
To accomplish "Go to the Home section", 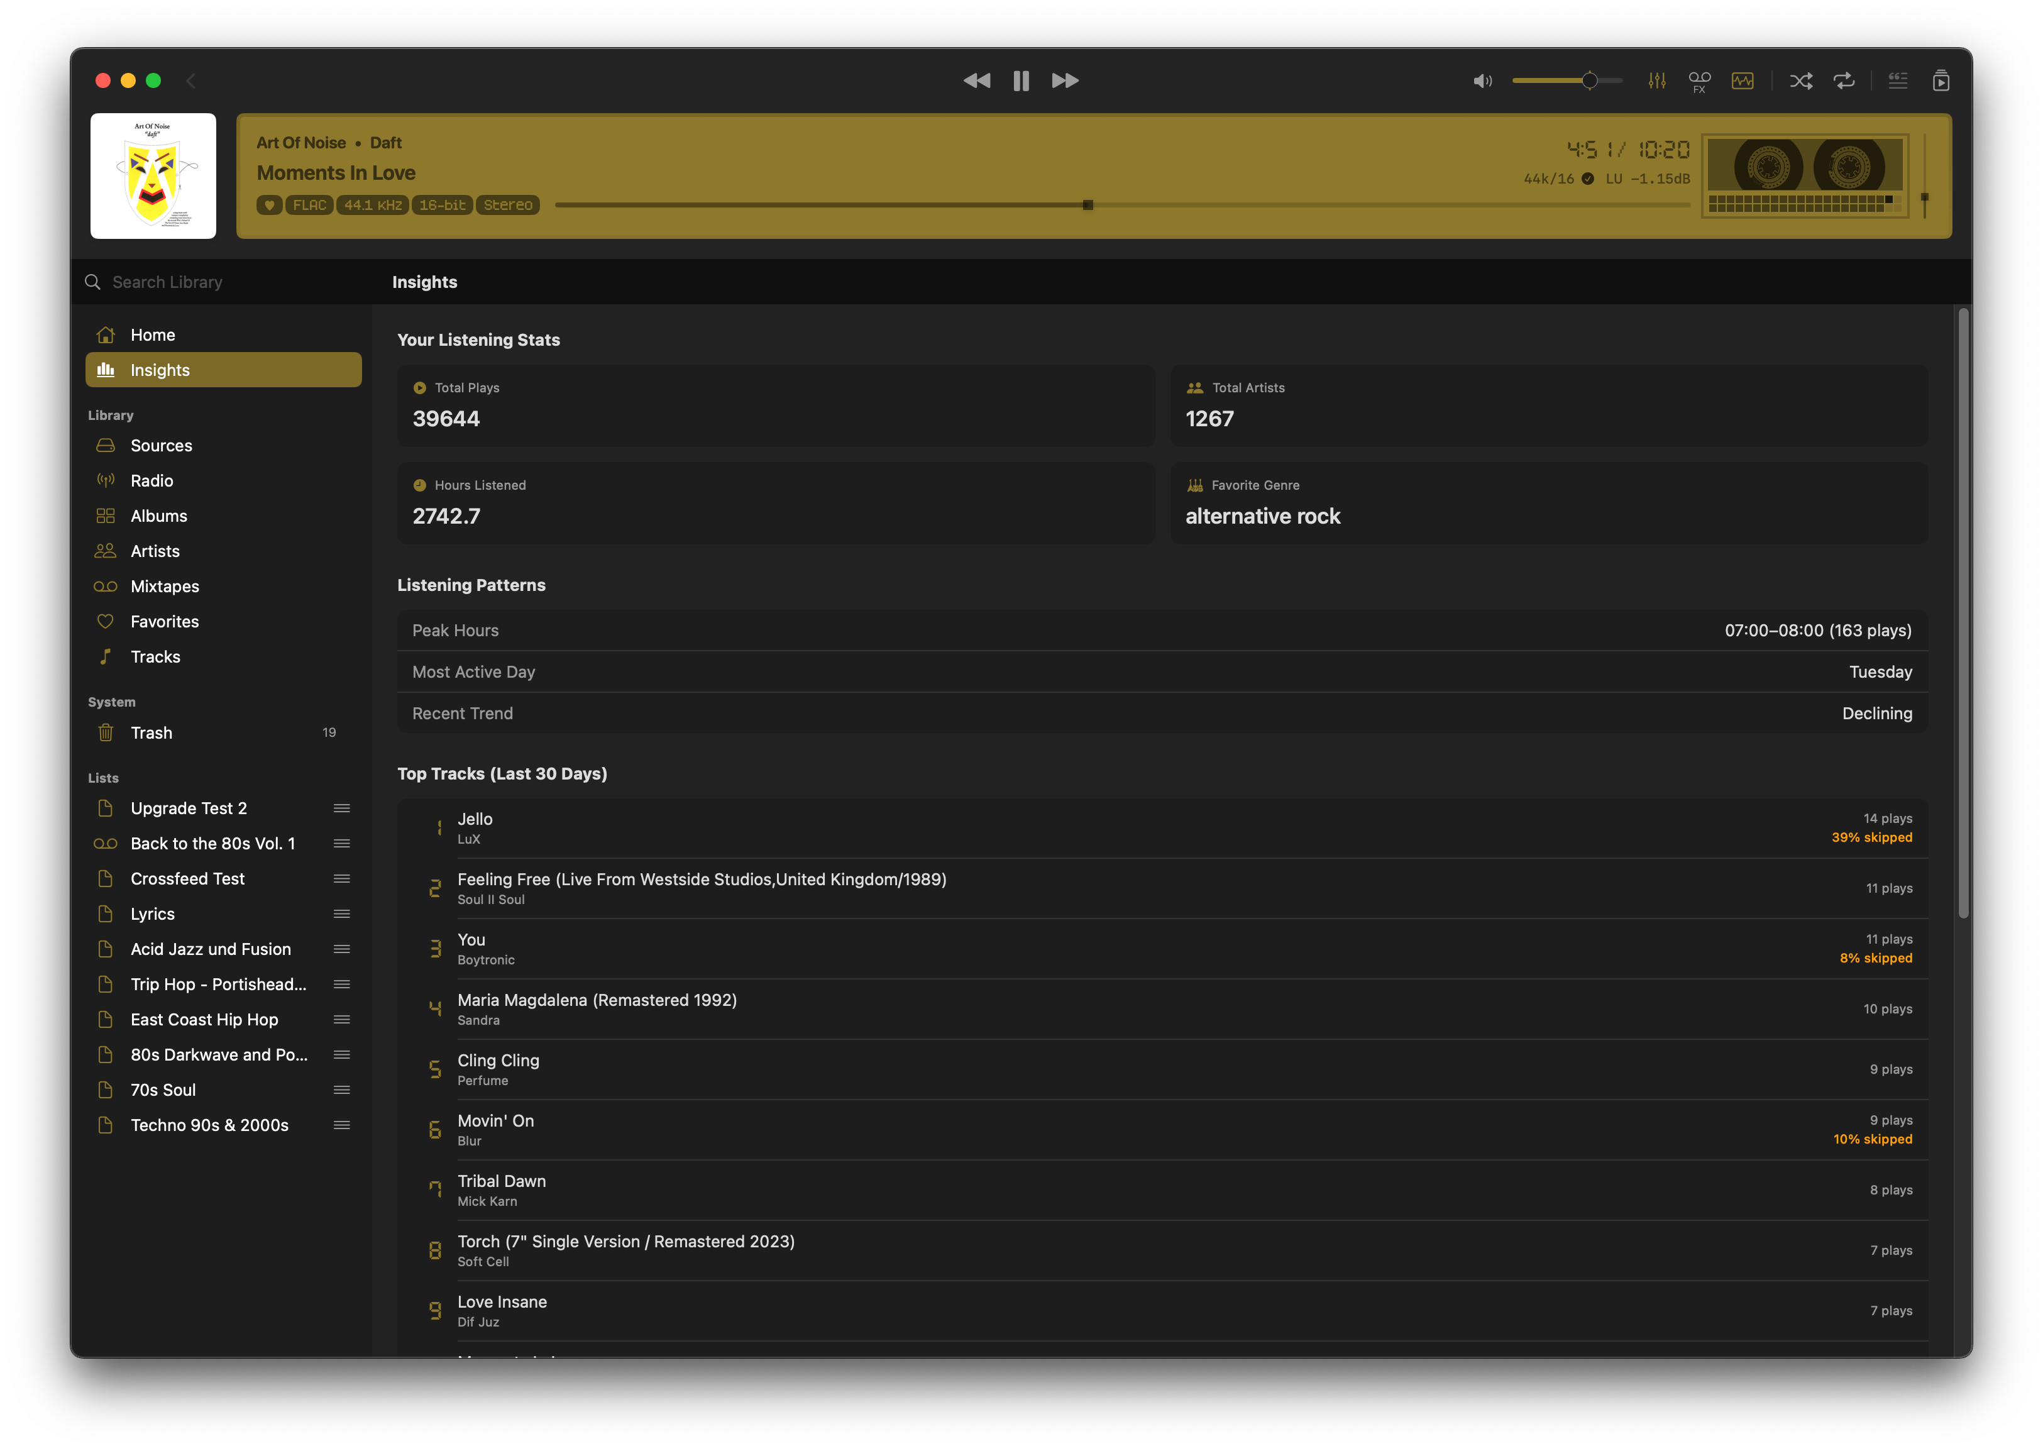I will 153,335.
